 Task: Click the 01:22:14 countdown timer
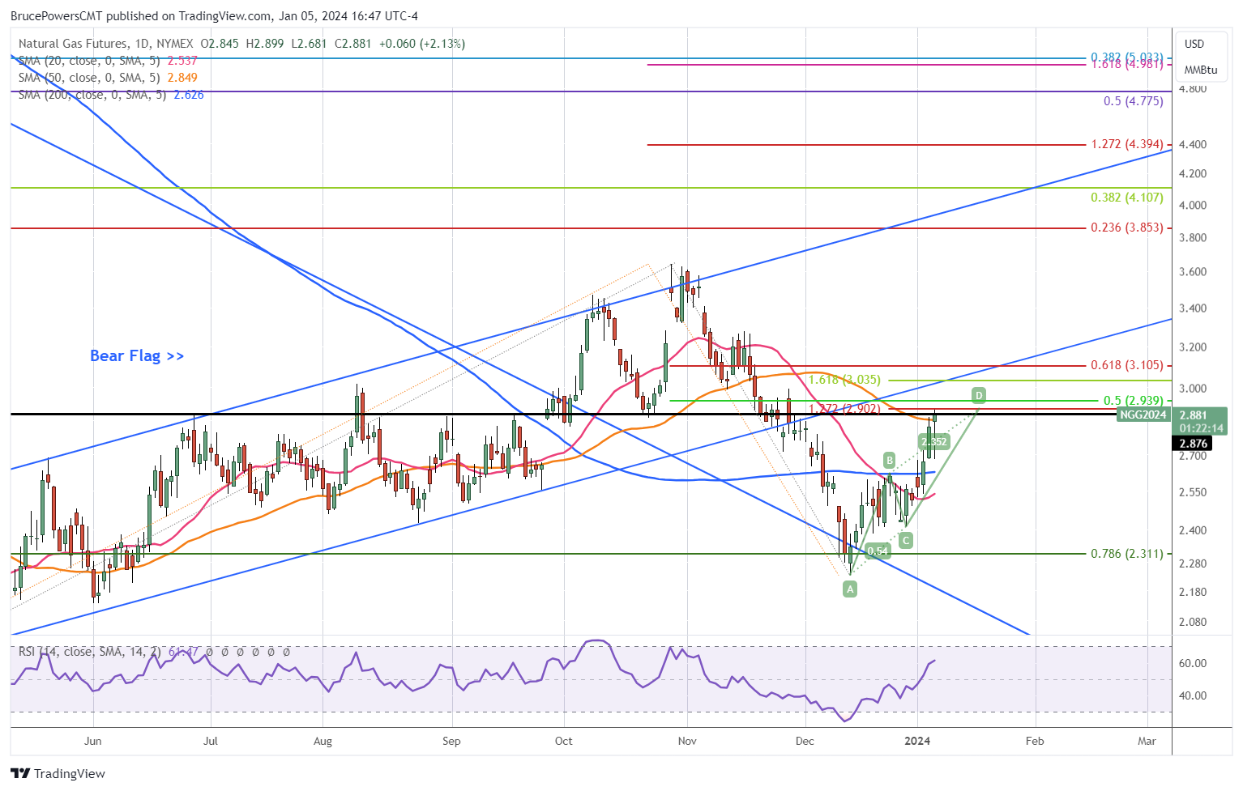[x=1202, y=427]
